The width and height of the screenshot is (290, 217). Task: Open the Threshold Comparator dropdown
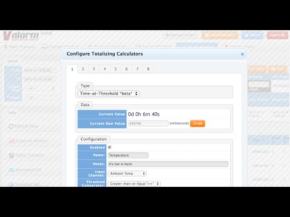tap(134, 183)
